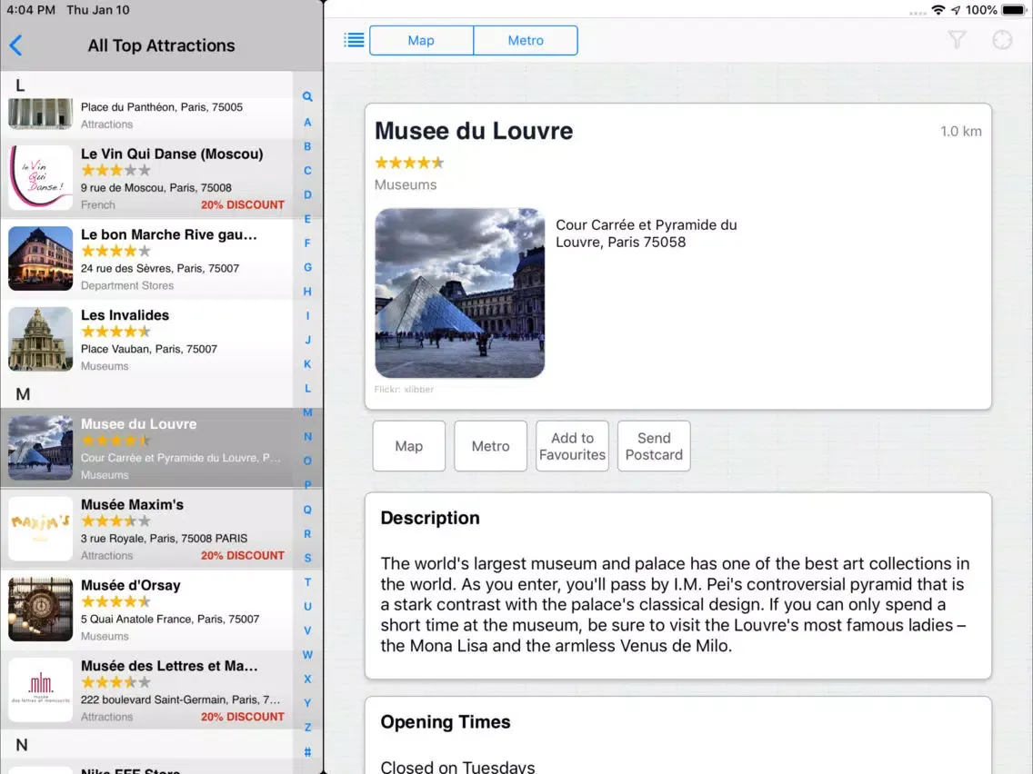1033x774 pixels.
Task: Select Musee du Louvre list row
Action: (x=147, y=448)
